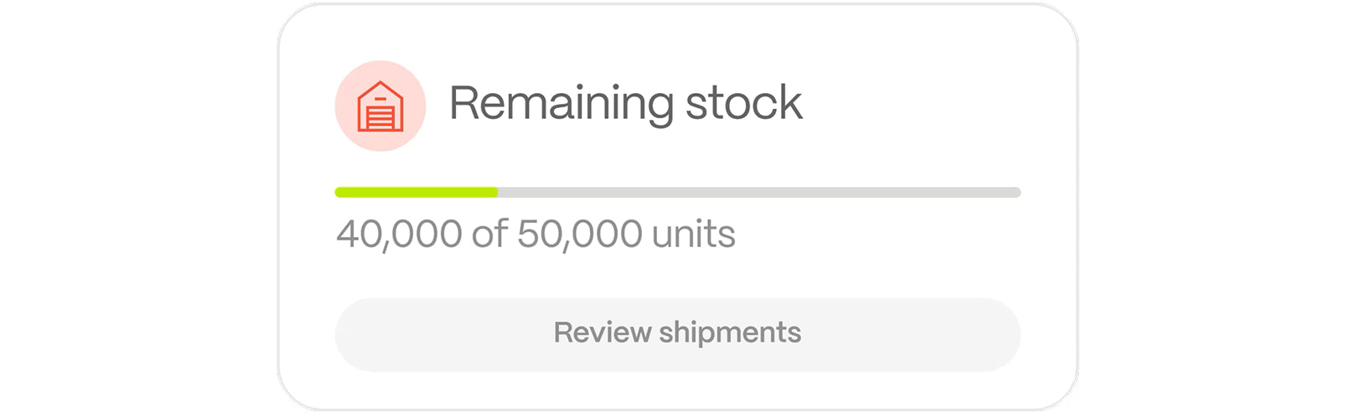The width and height of the screenshot is (1356, 413).
Task: Click the word "of" in the units label
Action: point(489,234)
